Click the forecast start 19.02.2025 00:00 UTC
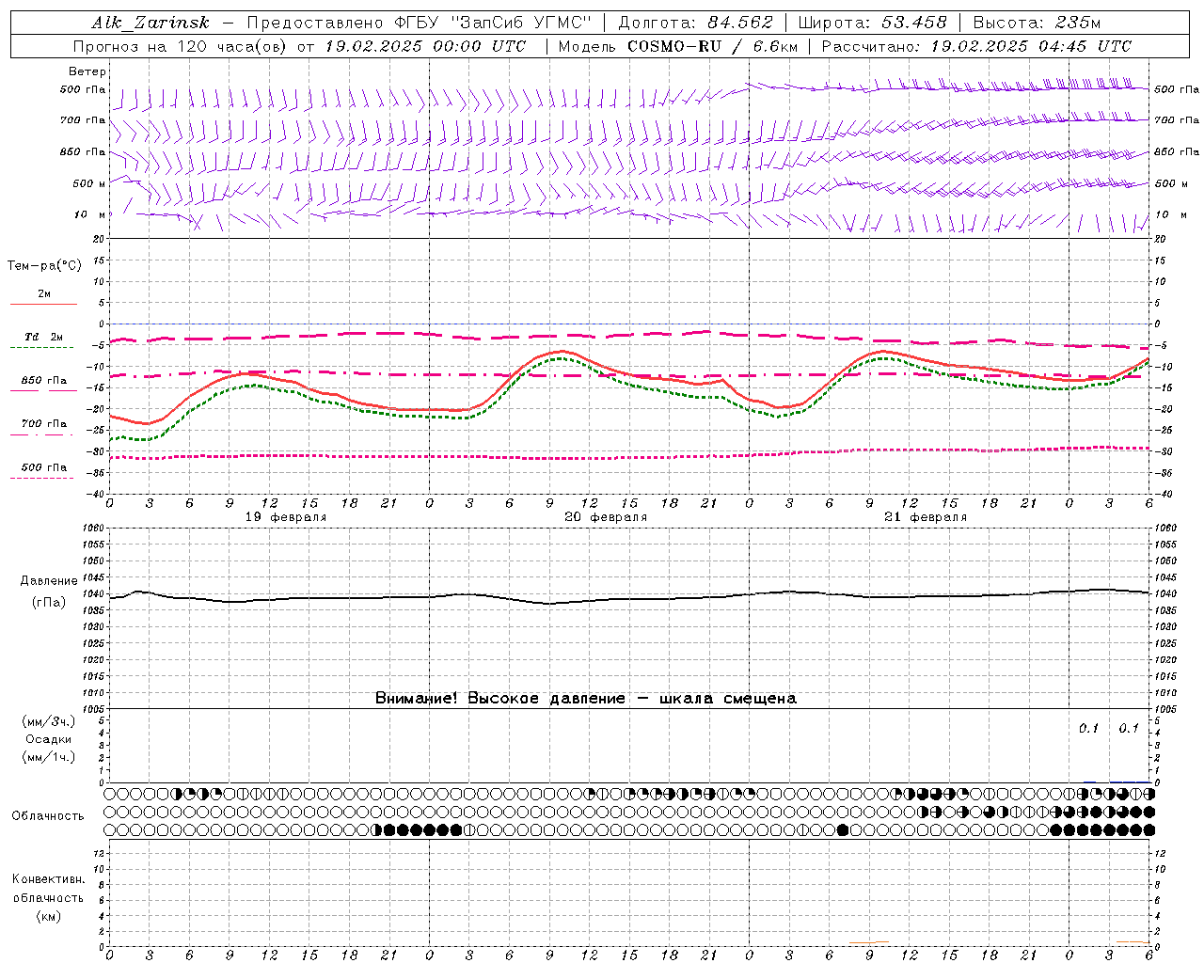The height and width of the screenshot is (963, 1204). point(425,46)
